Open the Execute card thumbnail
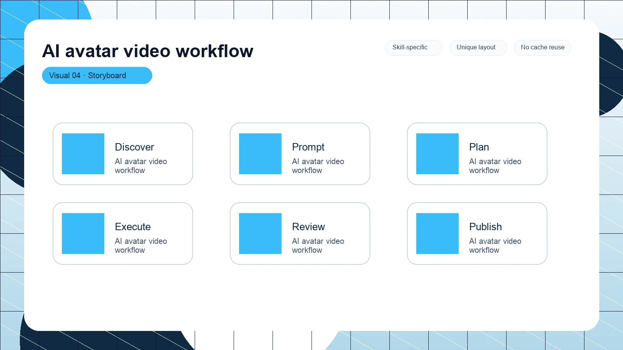The image size is (623, 350). tap(83, 233)
